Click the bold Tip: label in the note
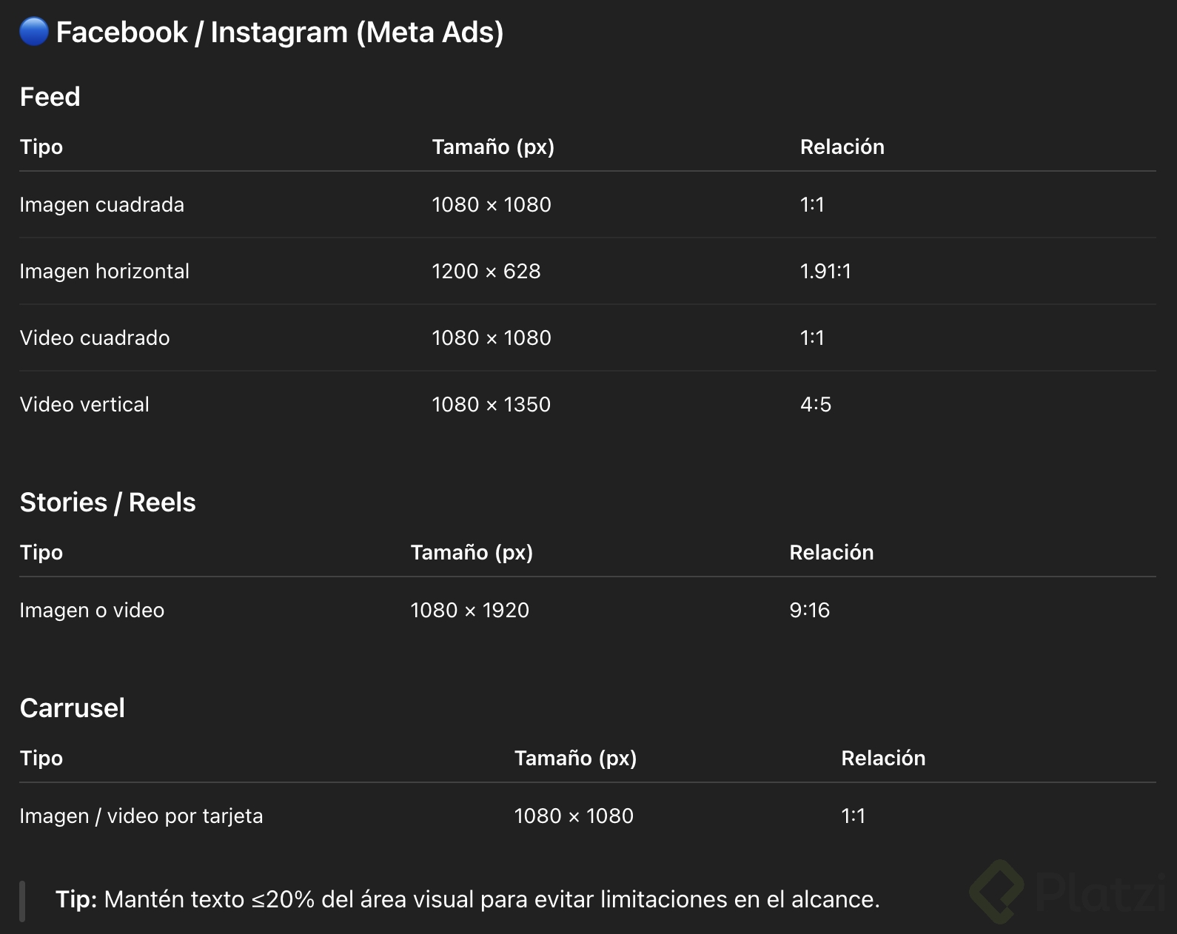 [x=76, y=899]
